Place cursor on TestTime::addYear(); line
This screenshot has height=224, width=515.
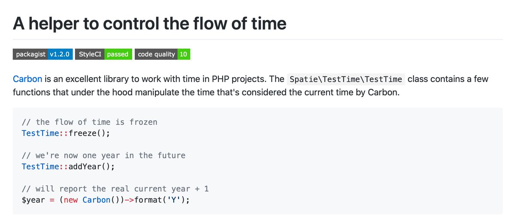(x=68, y=166)
